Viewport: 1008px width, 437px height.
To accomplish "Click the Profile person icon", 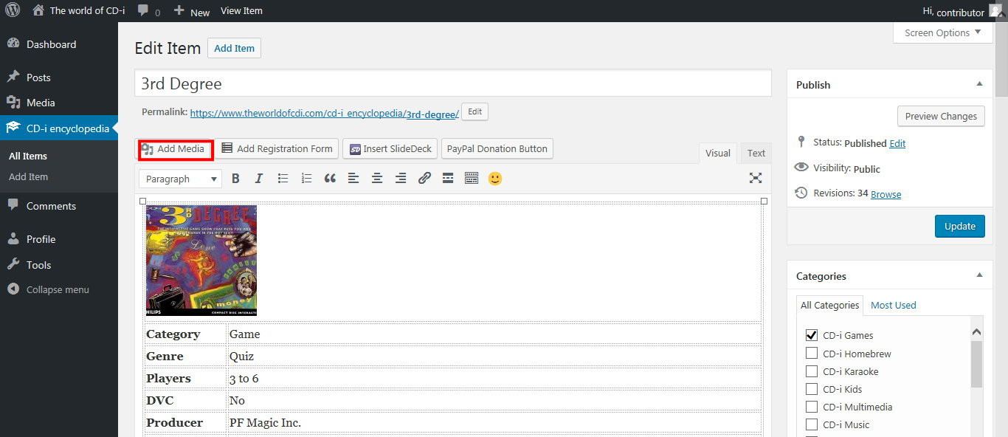I will coord(13,239).
